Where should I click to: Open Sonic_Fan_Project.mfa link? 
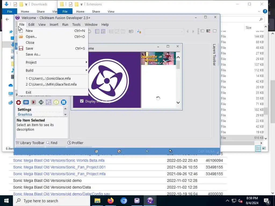[59, 174]
